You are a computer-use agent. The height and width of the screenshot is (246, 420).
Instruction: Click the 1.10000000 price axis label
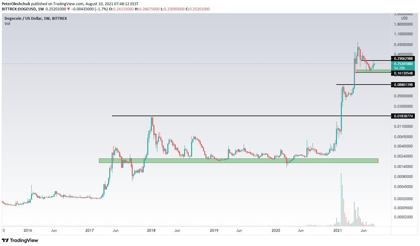pos(403,34)
